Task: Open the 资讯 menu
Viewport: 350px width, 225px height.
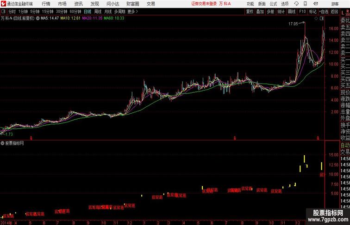Action: coord(78,4)
